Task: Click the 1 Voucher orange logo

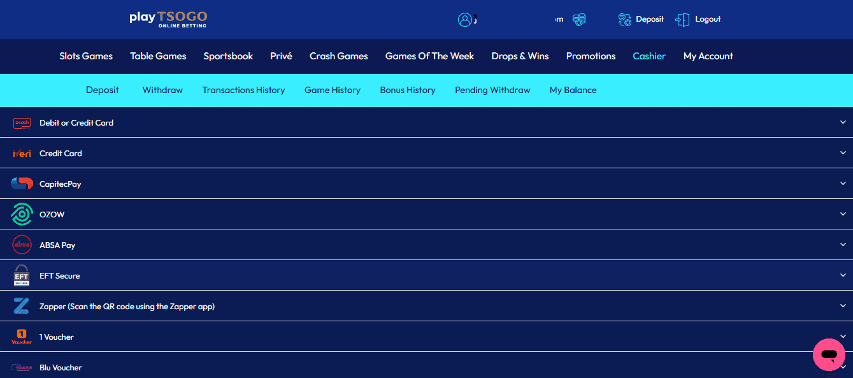Action: coord(22,337)
